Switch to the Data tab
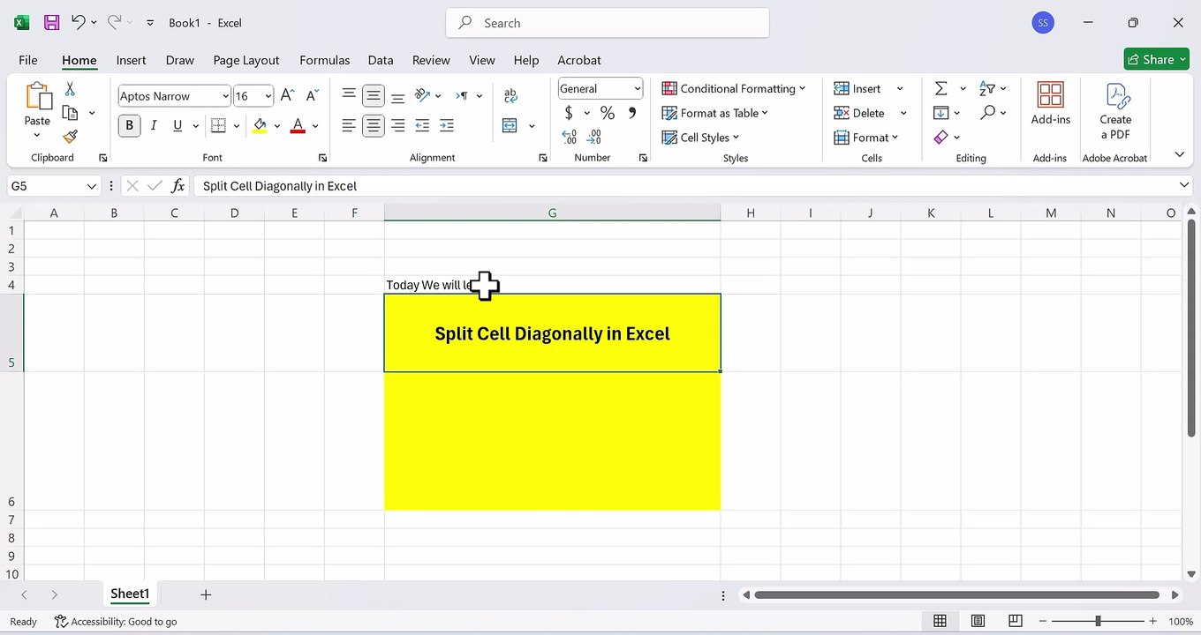Image resolution: width=1201 pixels, height=635 pixels. [381, 60]
